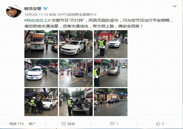Open photo of tow truck carrying motorcycle
Screen dimensions: 183x129
click(x=76, y=102)
